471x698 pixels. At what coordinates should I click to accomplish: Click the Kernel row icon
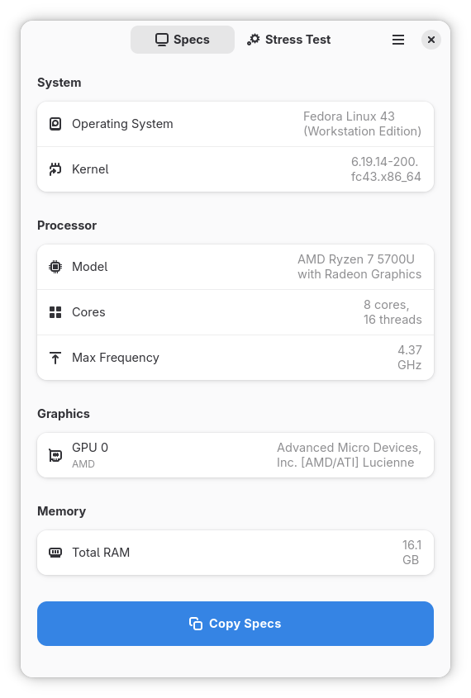click(55, 169)
